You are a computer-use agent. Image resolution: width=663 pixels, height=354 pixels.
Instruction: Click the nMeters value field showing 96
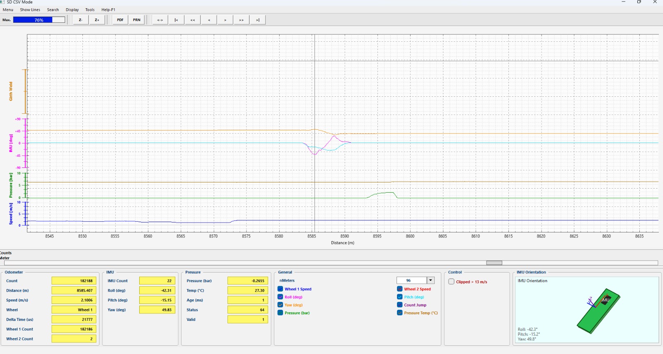(411, 280)
